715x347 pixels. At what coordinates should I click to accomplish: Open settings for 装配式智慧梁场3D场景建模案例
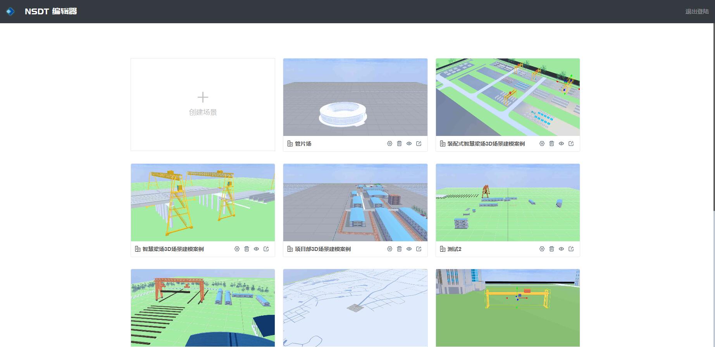542,144
